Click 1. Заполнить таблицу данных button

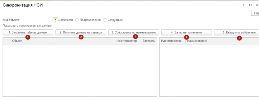click(28, 32)
